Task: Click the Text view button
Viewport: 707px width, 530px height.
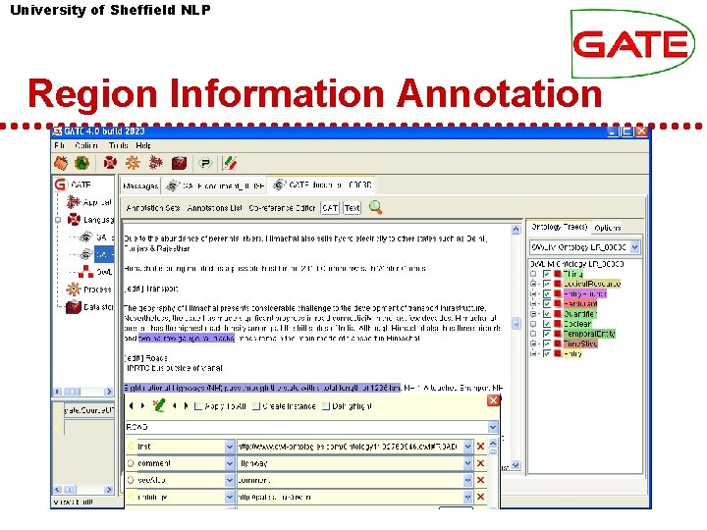Action: tap(353, 208)
